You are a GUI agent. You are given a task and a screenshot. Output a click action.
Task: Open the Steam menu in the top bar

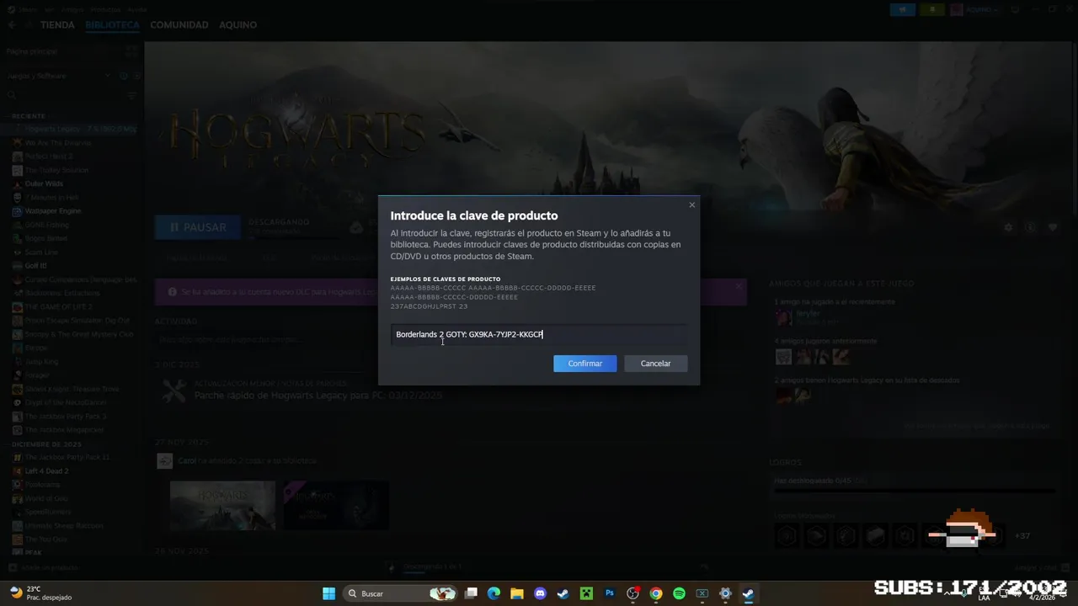coord(28,9)
